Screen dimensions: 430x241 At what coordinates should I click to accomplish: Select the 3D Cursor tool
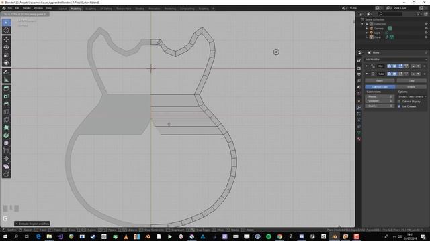click(6, 31)
